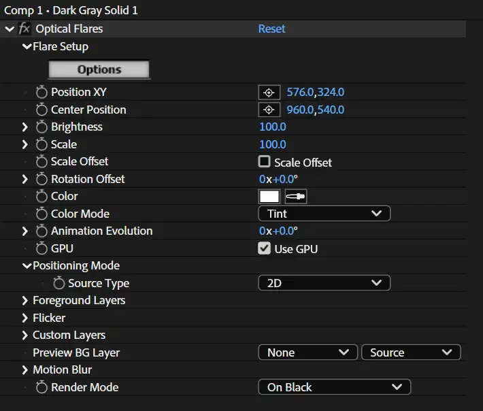Toggle stopwatch for Scale
The height and width of the screenshot is (411, 483).
pos(41,144)
